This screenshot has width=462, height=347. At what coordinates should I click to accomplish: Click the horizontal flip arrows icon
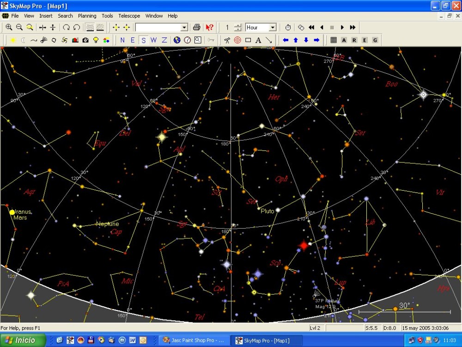(43, 27)
